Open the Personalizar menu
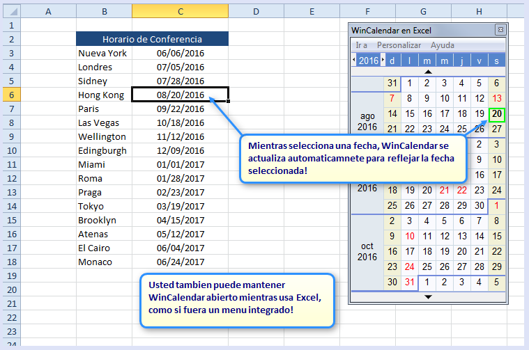This screenshot has height=350, width=529. click(x=399, y=45)
